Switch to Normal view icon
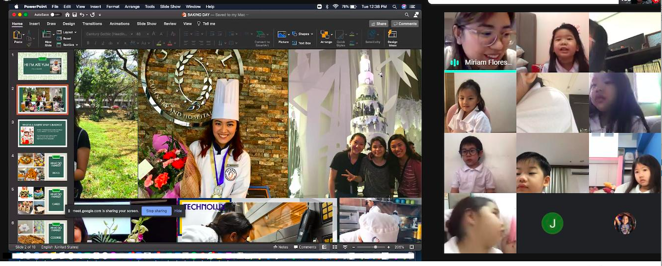This screenshot has height=266, width=662. pos(324,247)
